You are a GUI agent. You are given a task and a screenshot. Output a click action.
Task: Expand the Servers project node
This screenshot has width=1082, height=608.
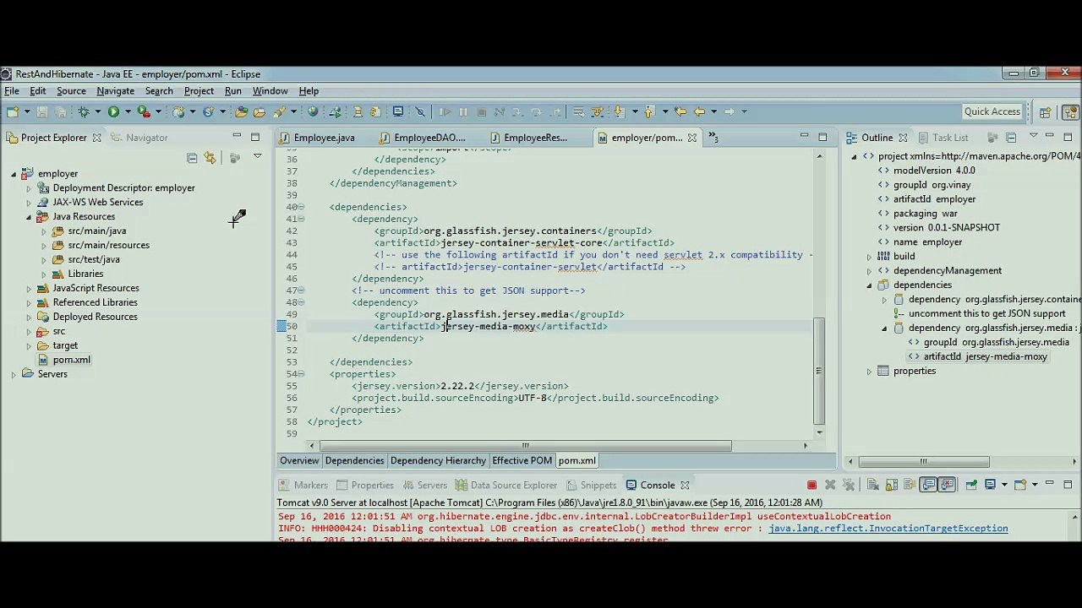click(14, 374)
